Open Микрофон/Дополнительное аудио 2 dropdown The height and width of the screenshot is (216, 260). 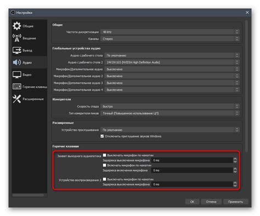tap(172, 76)
